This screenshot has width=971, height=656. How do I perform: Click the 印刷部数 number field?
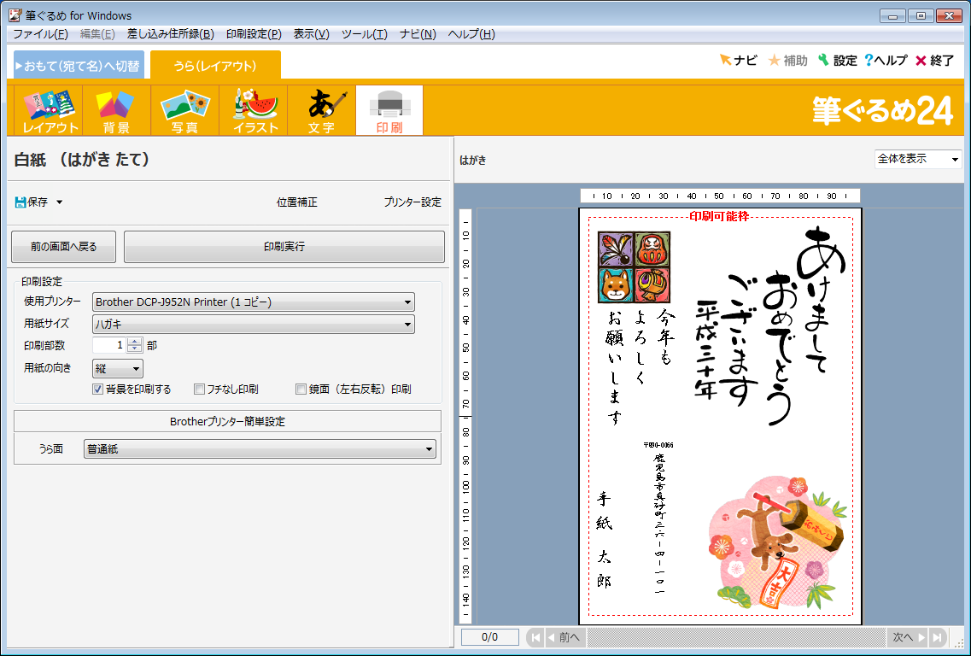tap(109, 345)
